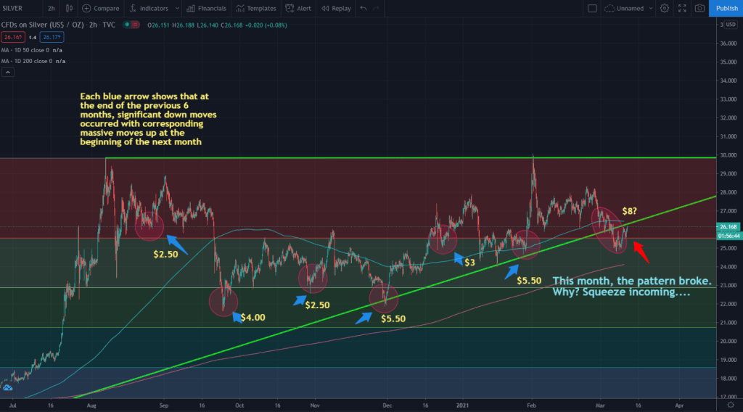This screenshot has height=412, width=743.
Task: Open chart settings gear
Action: click(664, 9)
